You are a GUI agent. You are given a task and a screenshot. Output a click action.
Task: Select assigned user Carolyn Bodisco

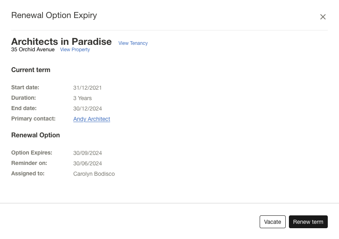94,174
